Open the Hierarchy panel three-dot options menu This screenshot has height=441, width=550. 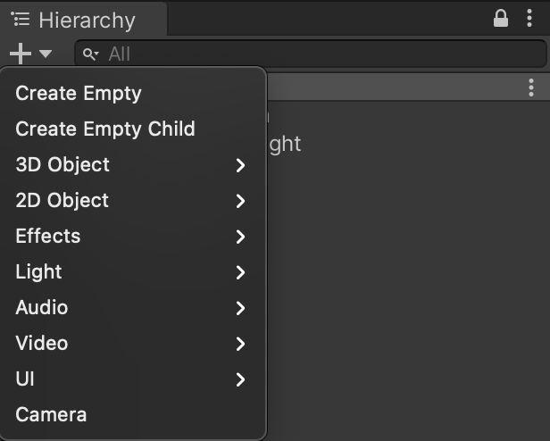[529, 18]
